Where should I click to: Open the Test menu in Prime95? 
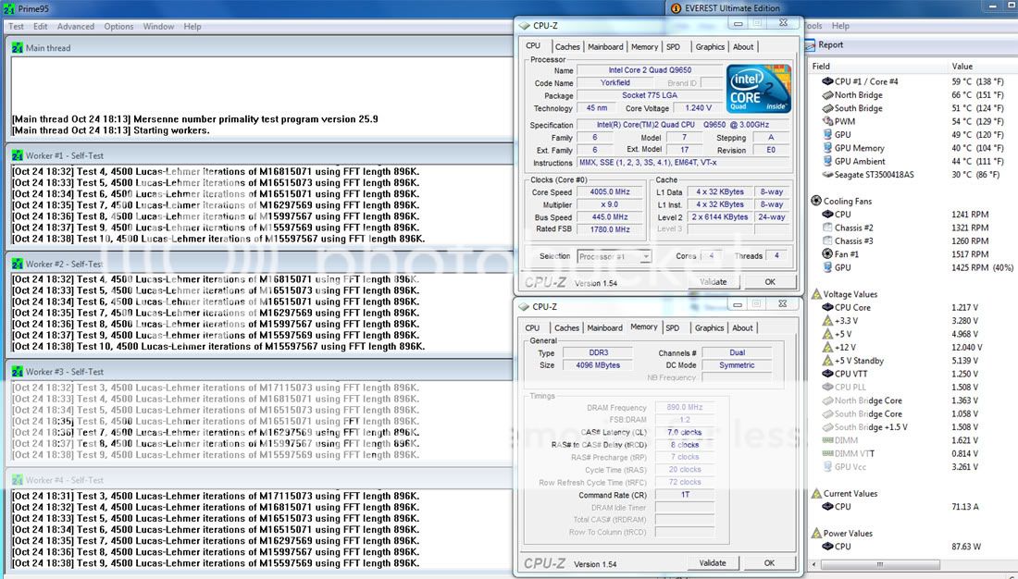(17, 27)
